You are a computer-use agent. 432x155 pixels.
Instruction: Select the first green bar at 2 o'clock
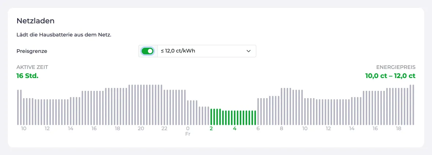(x=211, y=117)
